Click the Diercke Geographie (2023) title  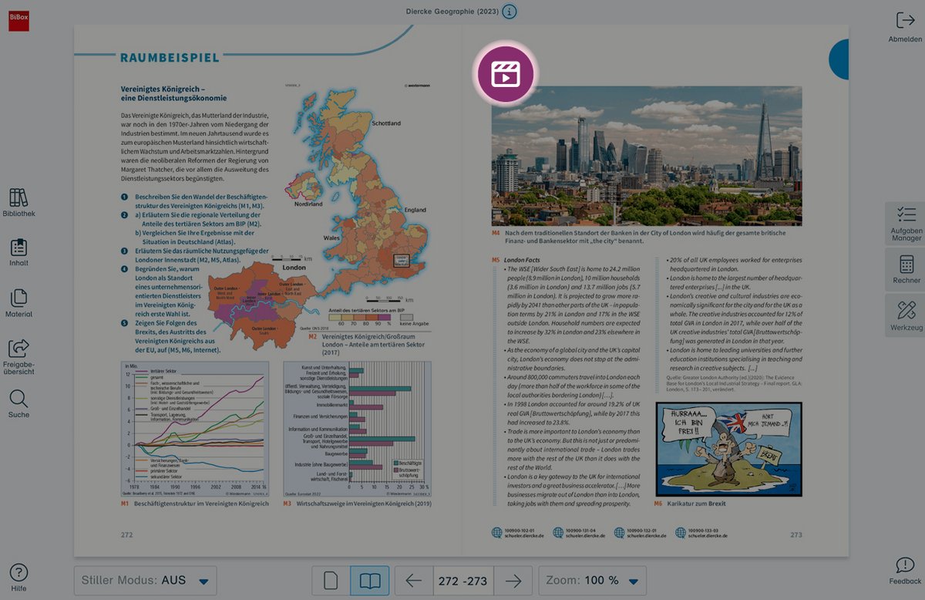click(452, 12)
